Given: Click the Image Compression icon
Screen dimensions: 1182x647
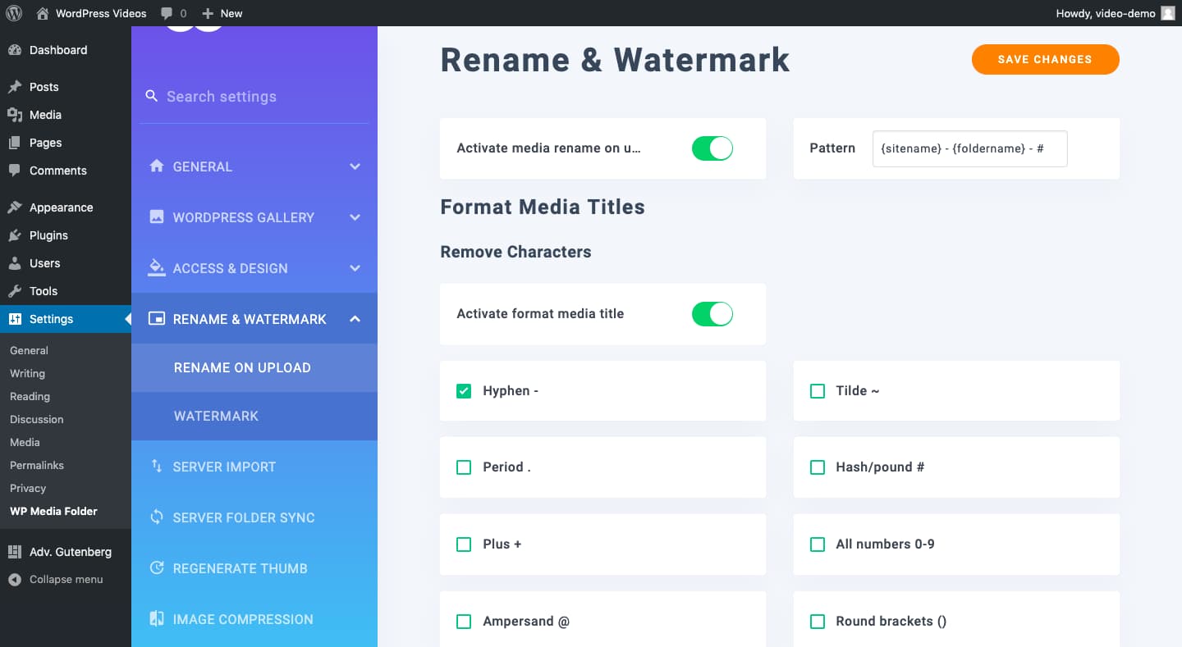Looking at the screenshot, I should click(156, 619).
